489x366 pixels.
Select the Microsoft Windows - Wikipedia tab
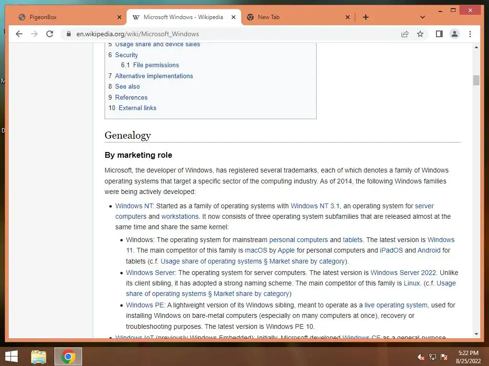pos(183,17)
